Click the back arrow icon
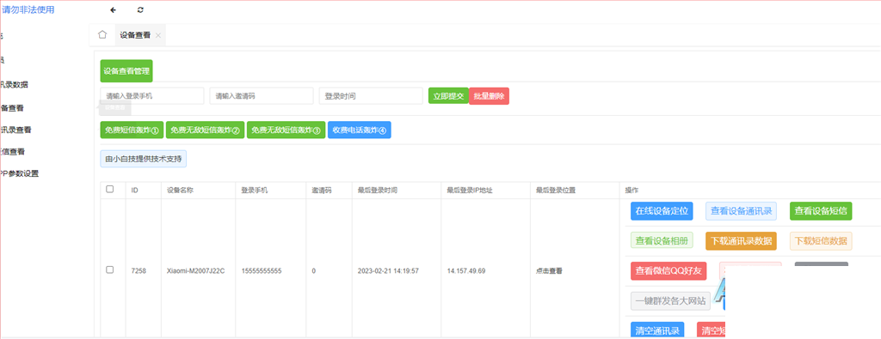 pyautogui.click(x=113, y=10)
